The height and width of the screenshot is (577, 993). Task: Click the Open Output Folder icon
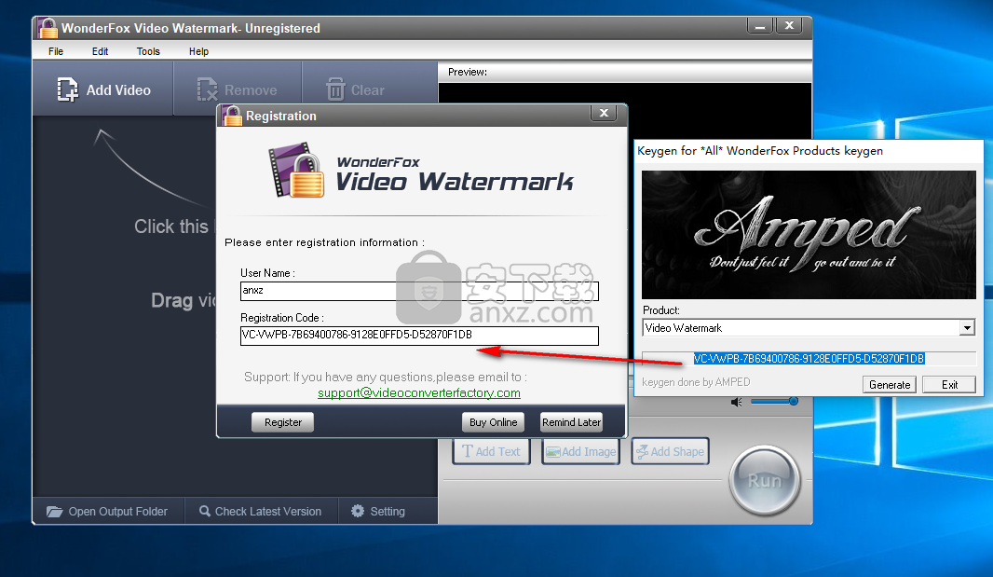[54, 511]
